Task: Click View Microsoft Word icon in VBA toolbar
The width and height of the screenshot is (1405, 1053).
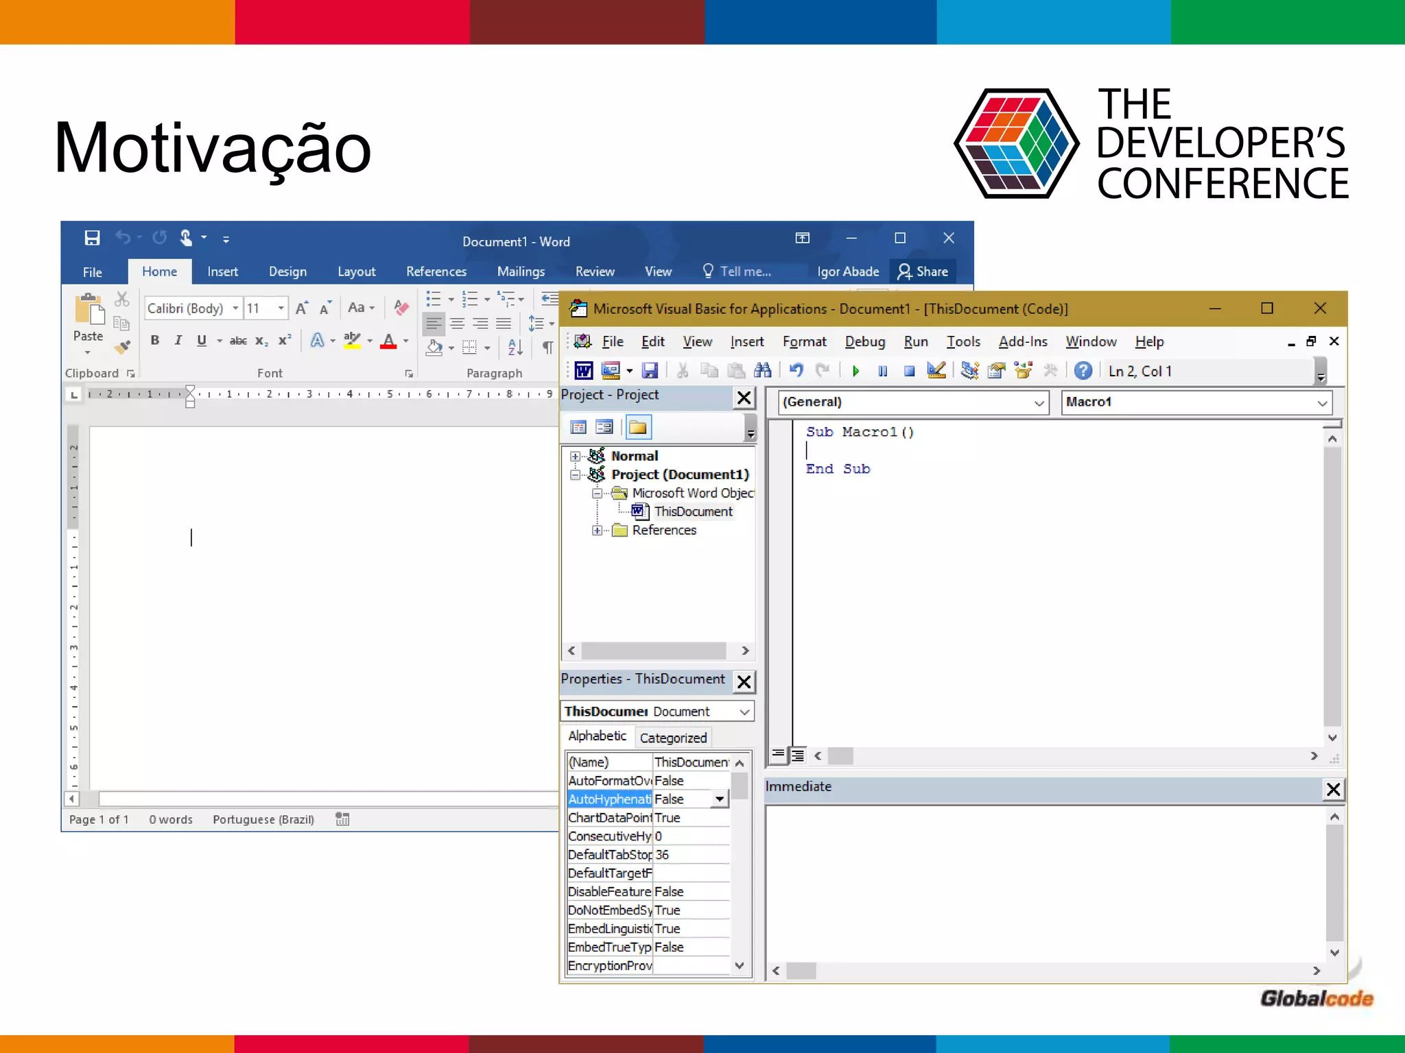Action: (583, 371)
